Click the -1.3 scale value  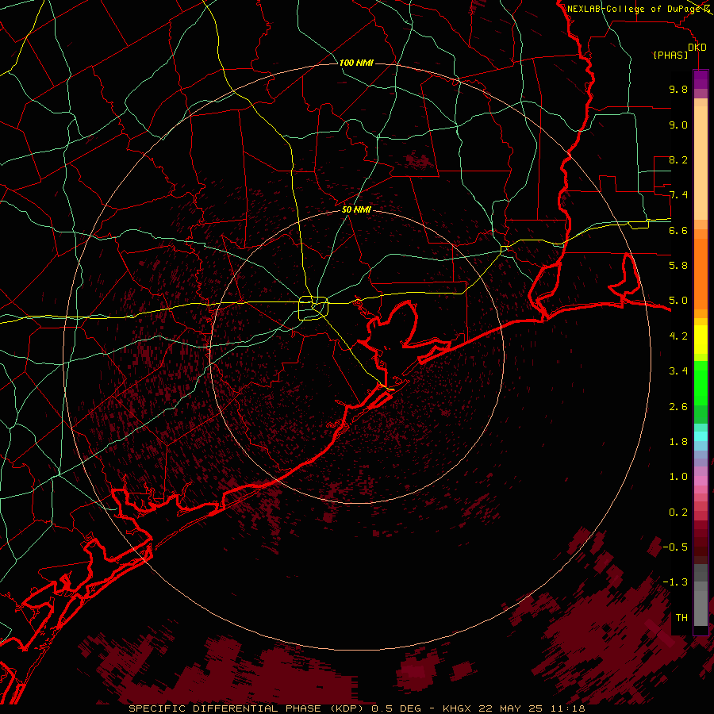tap(675, 582)
